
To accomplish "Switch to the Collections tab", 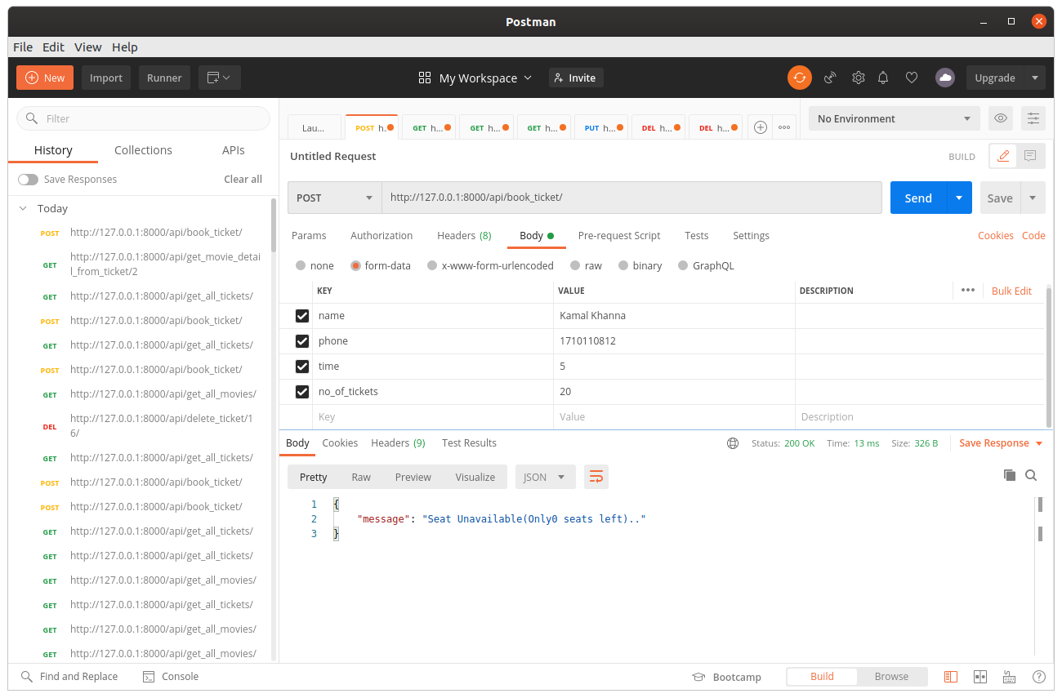I will point(143,150).
